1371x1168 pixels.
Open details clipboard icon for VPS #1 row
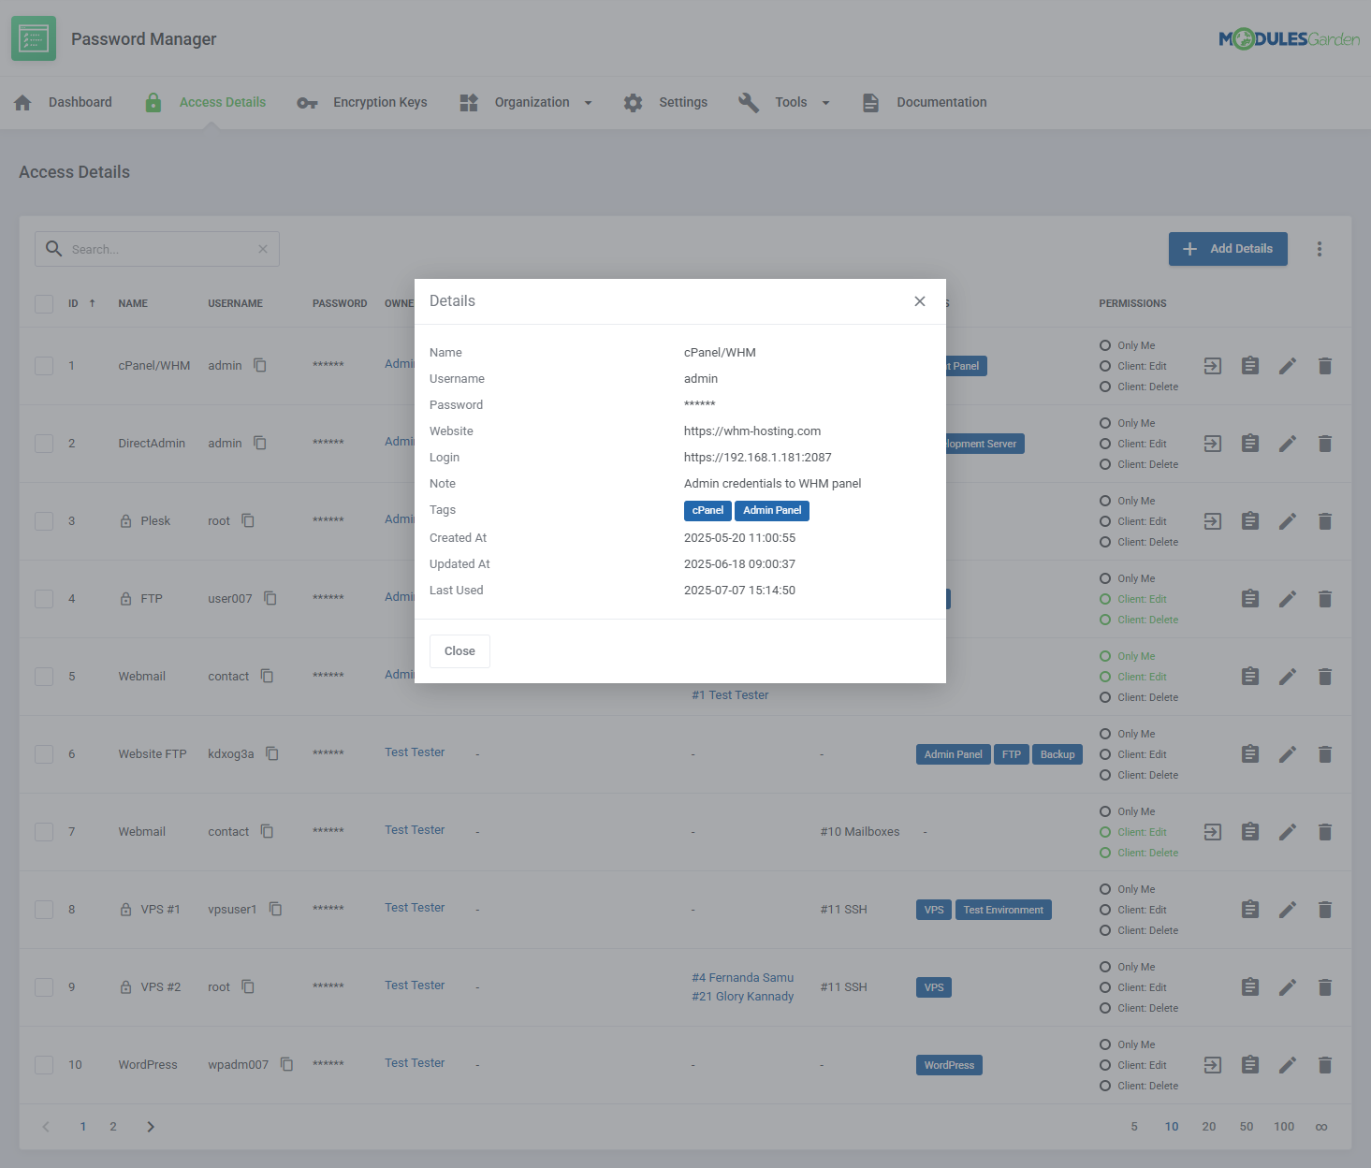pos(1249,910)
